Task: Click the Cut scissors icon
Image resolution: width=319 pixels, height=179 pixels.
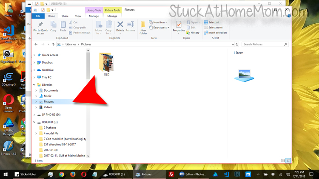Action: coord(71,22)
